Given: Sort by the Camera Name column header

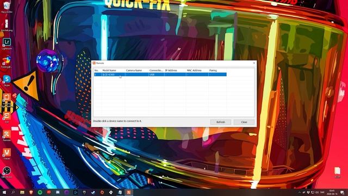Looking at the screenshot, I should pos(136,70).
